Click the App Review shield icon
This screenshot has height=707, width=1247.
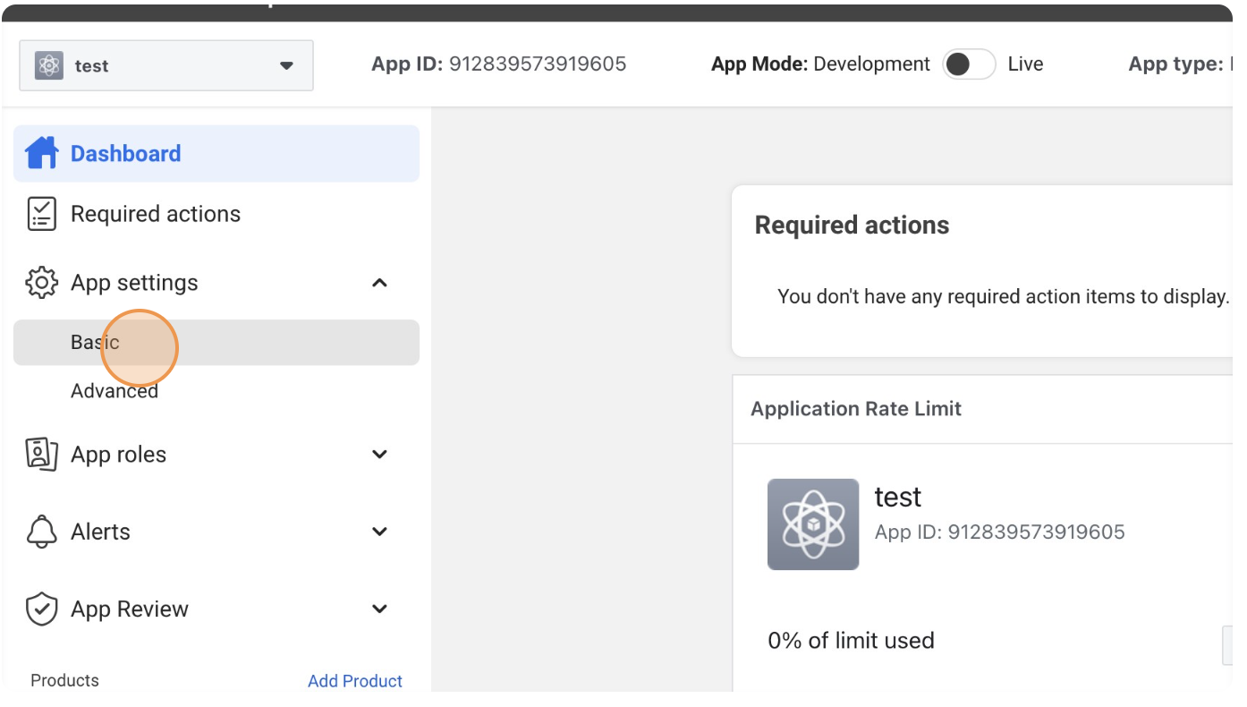41,609
